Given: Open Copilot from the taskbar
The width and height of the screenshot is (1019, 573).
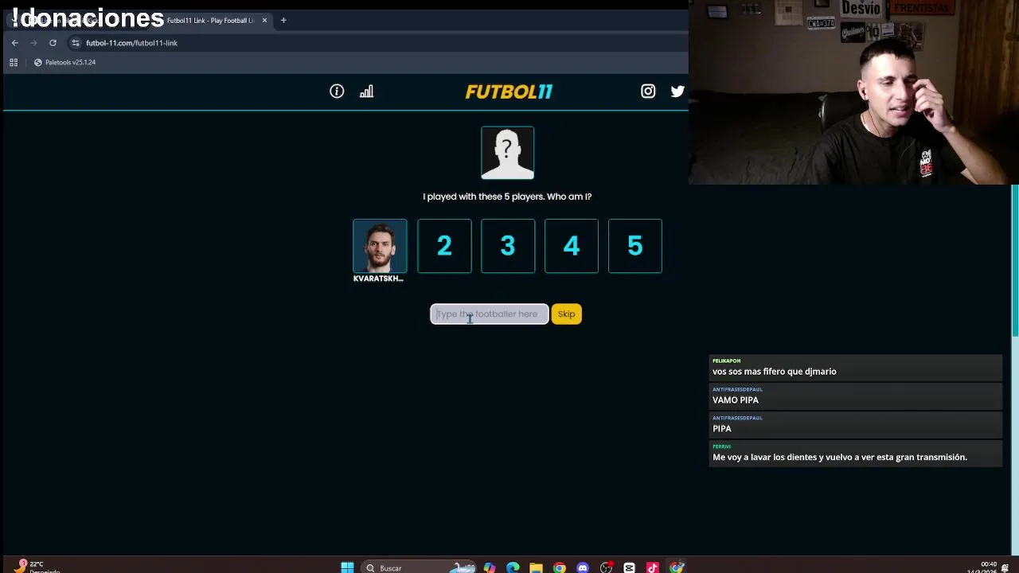Looking at the screenshot, I should pyautogui.click(x=489, y=567).
